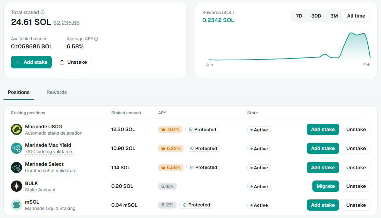Click Unstake button under Available balance
Image resolution: width=381 pixels, height=218 pixels.
(x=73, y=62)
